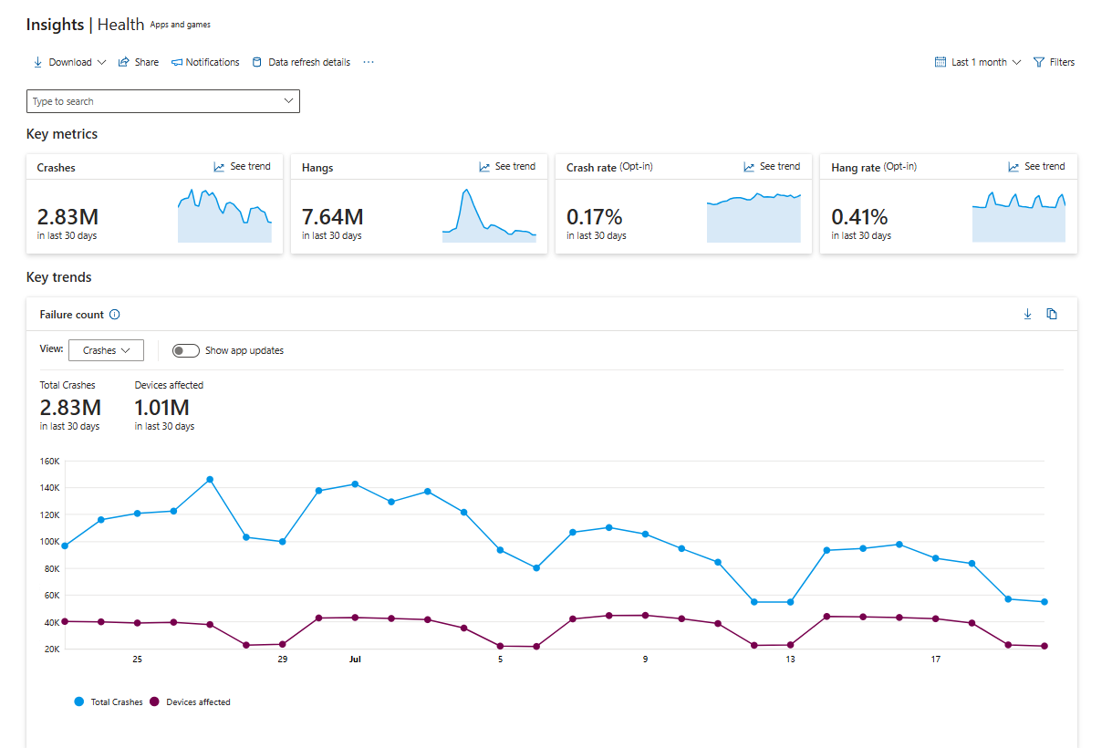Screen dimensions: 1112x748
Task: Open the Share option
Action: click(139, 62)
